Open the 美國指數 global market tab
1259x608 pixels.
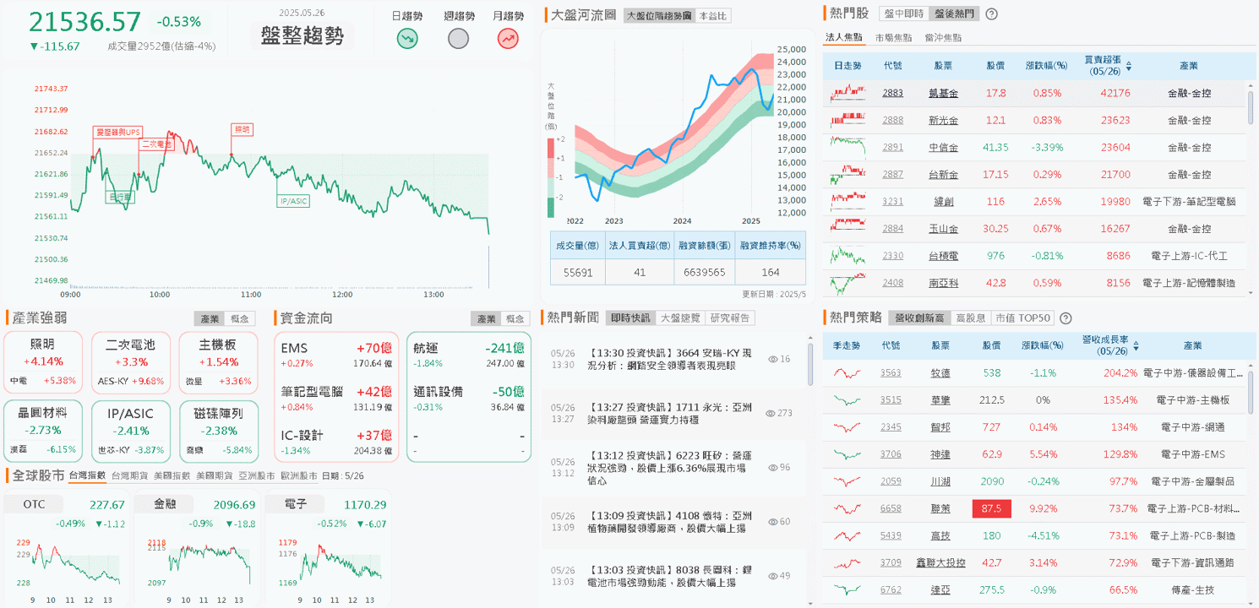(172, 475)
